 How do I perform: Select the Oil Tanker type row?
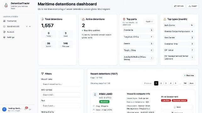(x=179, y=50)
